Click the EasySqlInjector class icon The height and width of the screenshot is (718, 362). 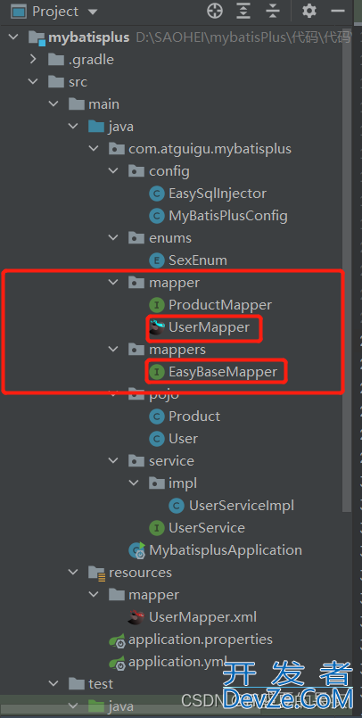coord(157,194)
